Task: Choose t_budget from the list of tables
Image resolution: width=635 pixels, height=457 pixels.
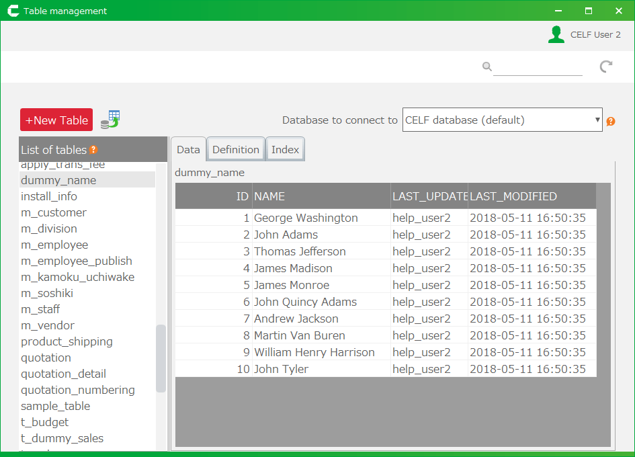Action: tap(44, 422)
